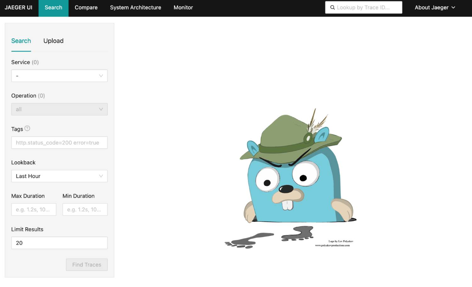Focus the Min Duration input
Viewport: 472px width, 287px height.
coord(85,209)
